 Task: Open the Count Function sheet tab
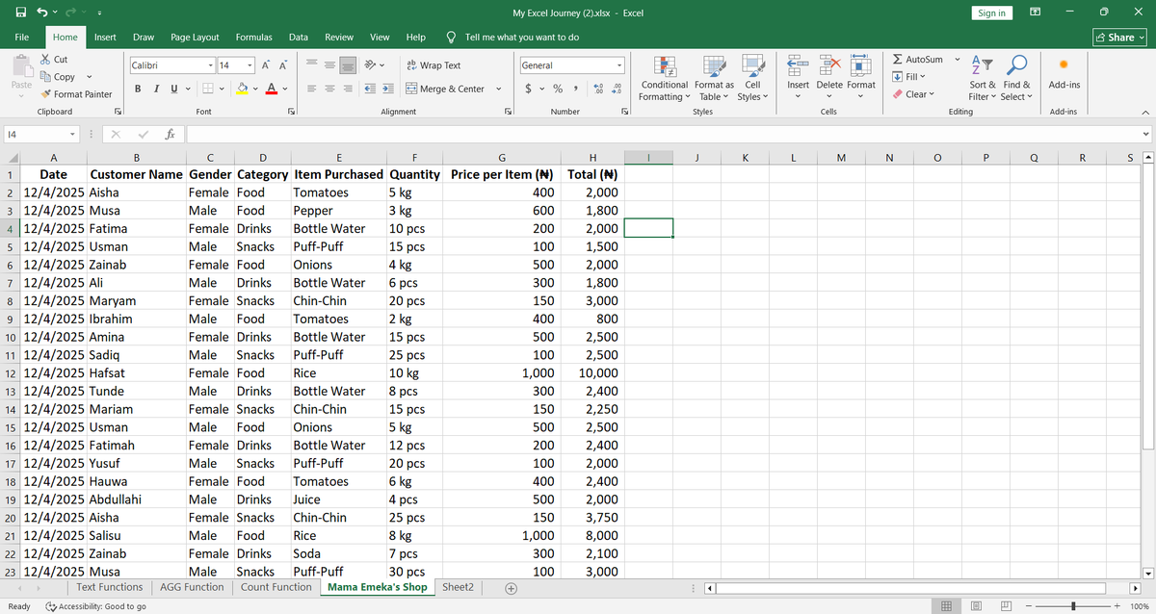(x=276, y=587)
